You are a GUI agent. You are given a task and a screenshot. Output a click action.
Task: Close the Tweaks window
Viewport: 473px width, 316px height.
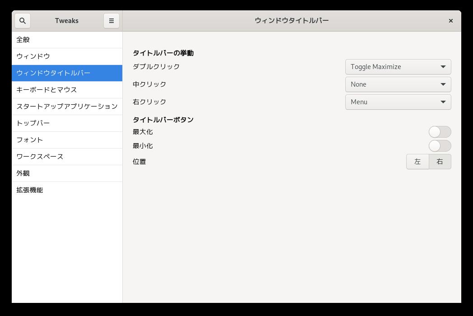tap(450, 21)
